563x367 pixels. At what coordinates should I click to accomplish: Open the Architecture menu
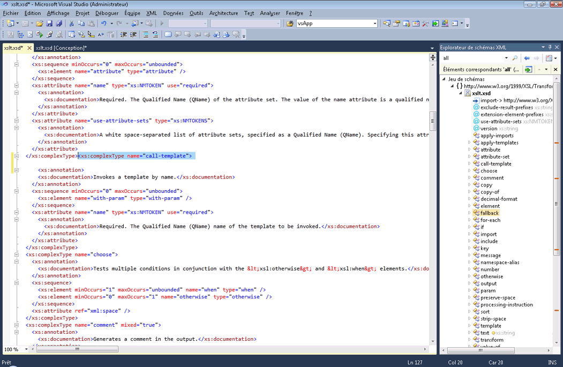(x=224, y=13)
